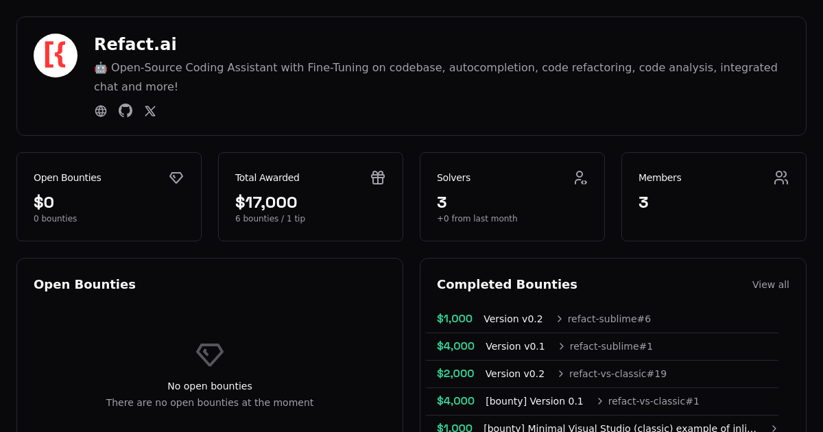The height and width of the screenshot is (432, 823).
Task: Open the $1,000 Version v0.2 bounty
Action: pos(513,319)
